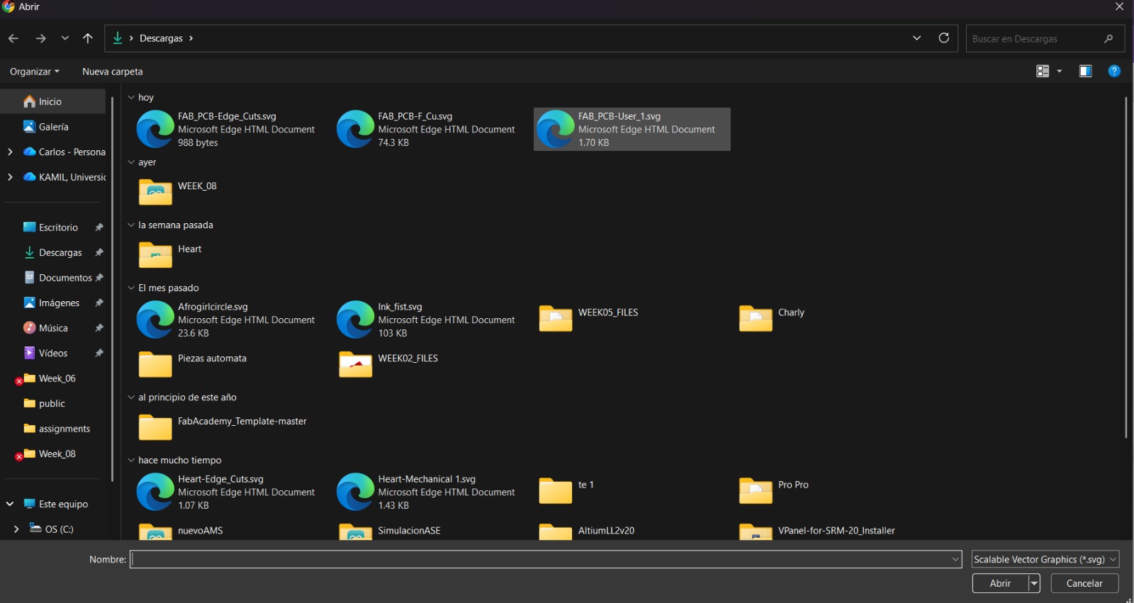Viewport: 1134px width, 603px height.
Task: Click the Cancelar button
Action: (x=1084, y=583)
